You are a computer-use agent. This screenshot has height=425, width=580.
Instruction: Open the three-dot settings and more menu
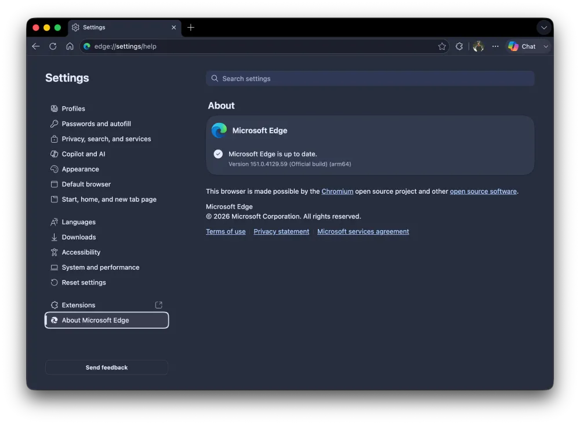pos(495,46)
